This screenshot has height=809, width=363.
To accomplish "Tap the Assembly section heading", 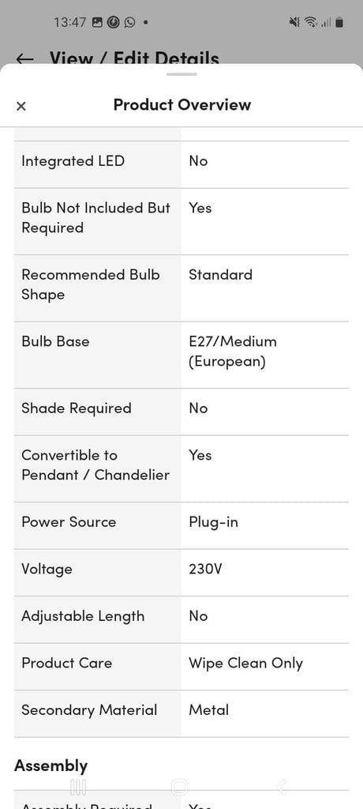I will 51,766.
